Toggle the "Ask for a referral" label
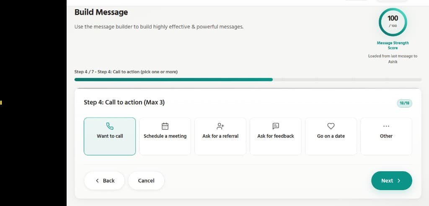The height and width of the screenshot is (206, 429). click(220, 136)
